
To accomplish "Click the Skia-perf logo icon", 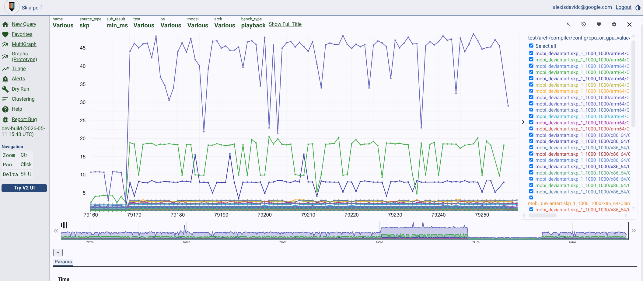I will tap(12, 6).
